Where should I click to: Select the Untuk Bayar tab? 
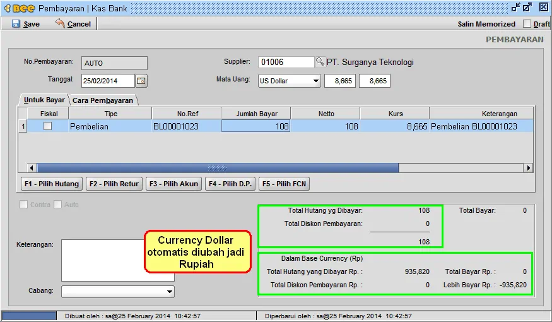pos(44,100)
